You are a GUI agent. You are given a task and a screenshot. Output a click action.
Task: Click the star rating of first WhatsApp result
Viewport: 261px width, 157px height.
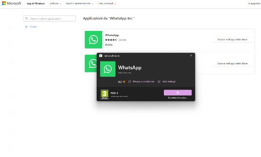[x=111, y=40]
